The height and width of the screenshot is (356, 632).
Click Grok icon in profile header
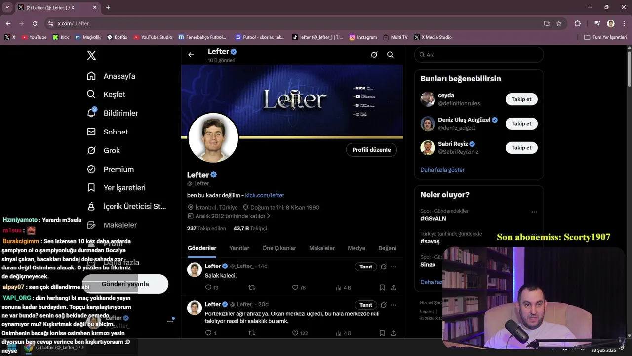pos(374,55)
